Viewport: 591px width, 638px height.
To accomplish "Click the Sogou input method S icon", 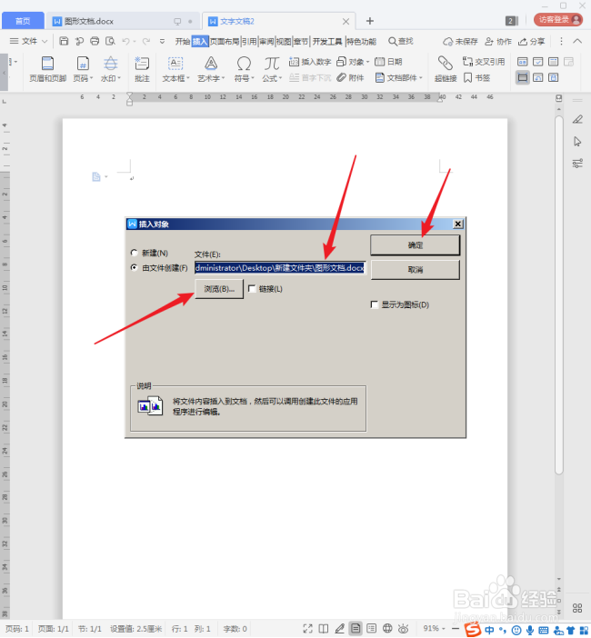I will pos(473,629).
